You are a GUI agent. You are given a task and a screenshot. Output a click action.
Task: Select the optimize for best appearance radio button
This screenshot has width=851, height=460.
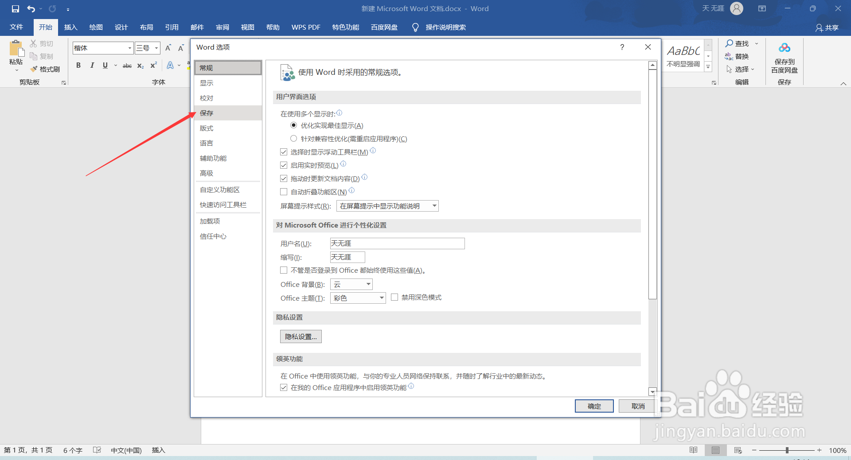[293, 125]
